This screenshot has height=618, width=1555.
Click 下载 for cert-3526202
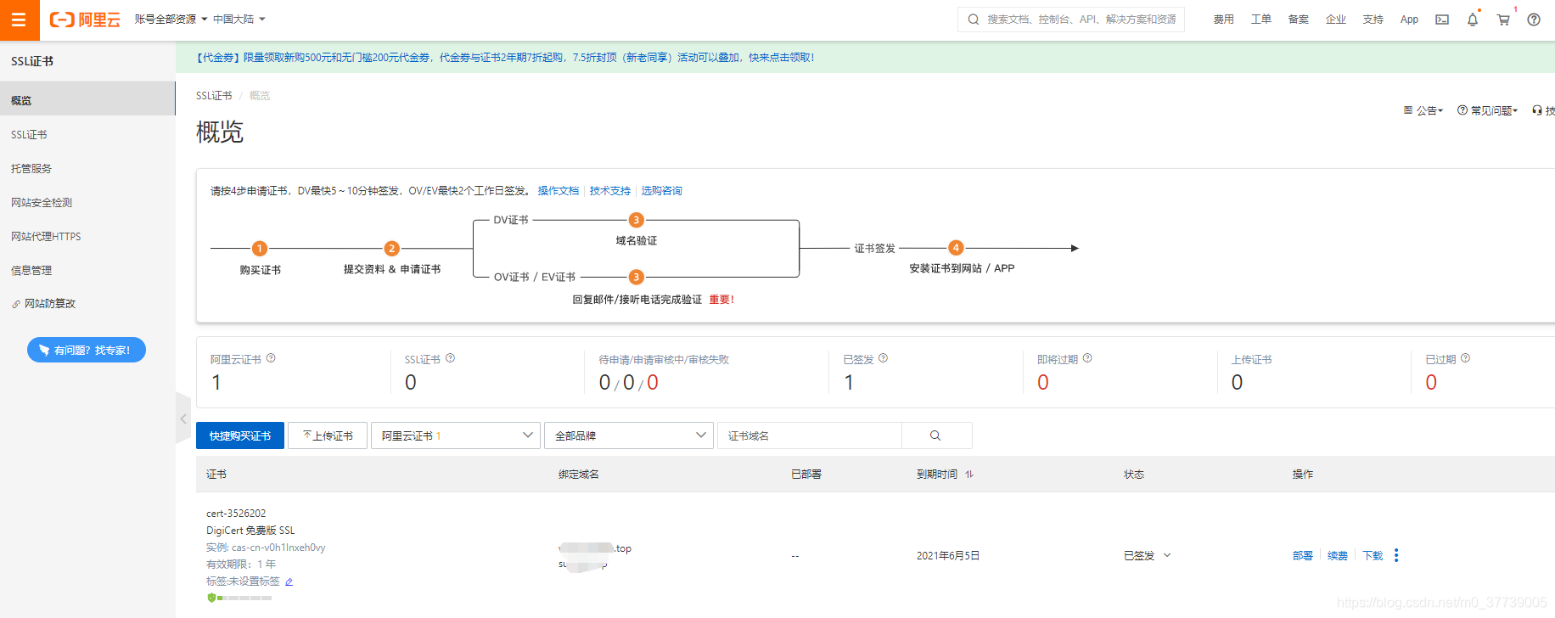click(x=1373, y=556)
